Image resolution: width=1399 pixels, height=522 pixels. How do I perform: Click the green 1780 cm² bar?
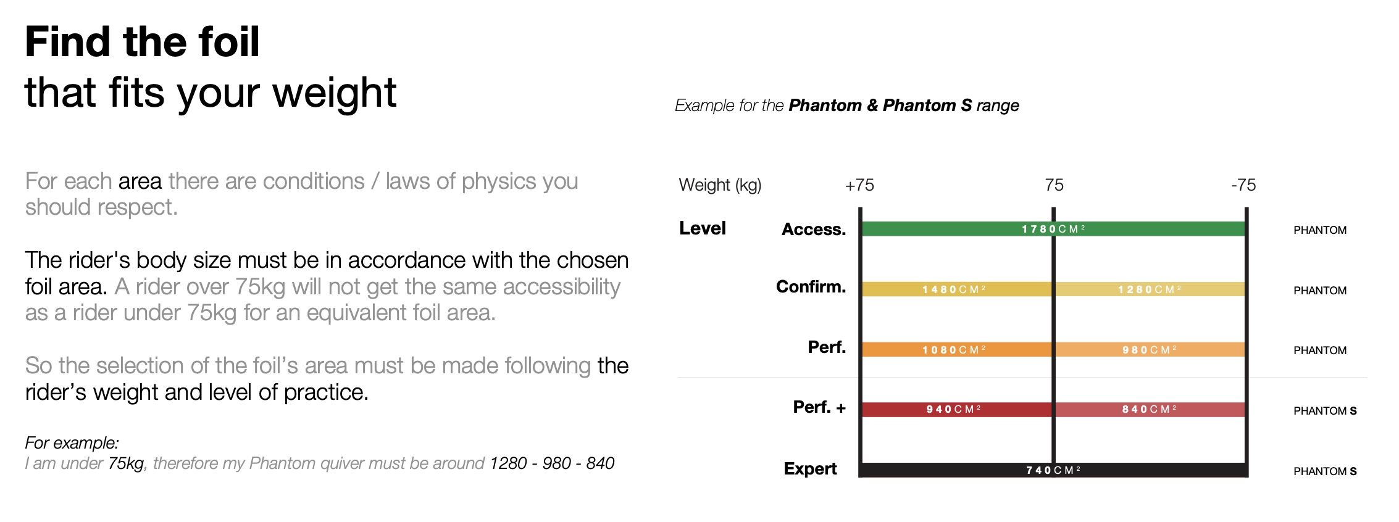click(x=1053, y=229)
